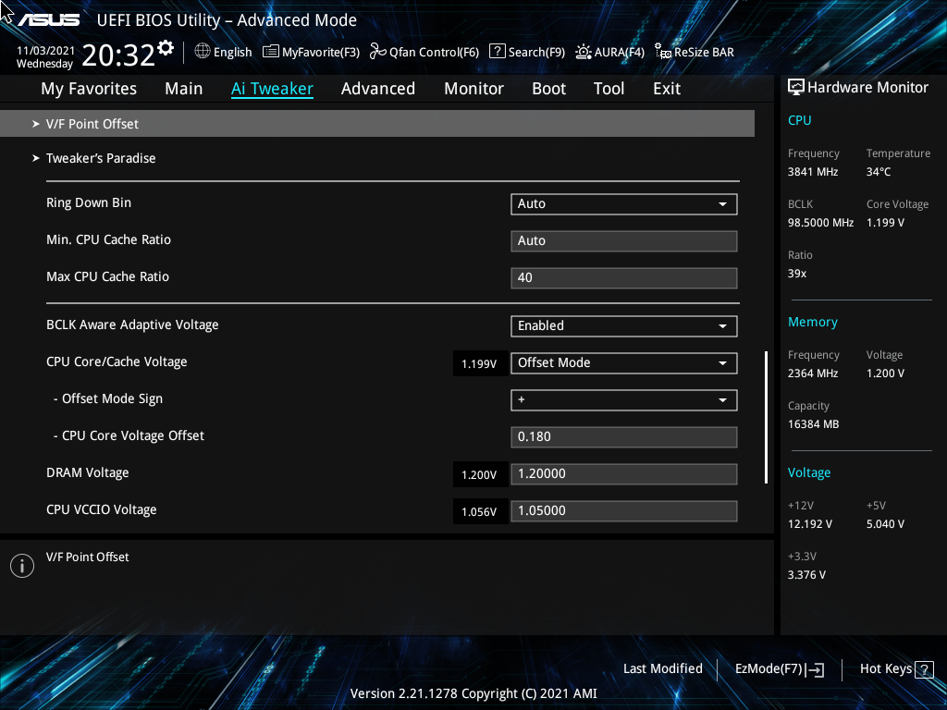Click the Capacity 16384 MB value
This screenshot has width=947, height=710.
(x=813, y=424)
